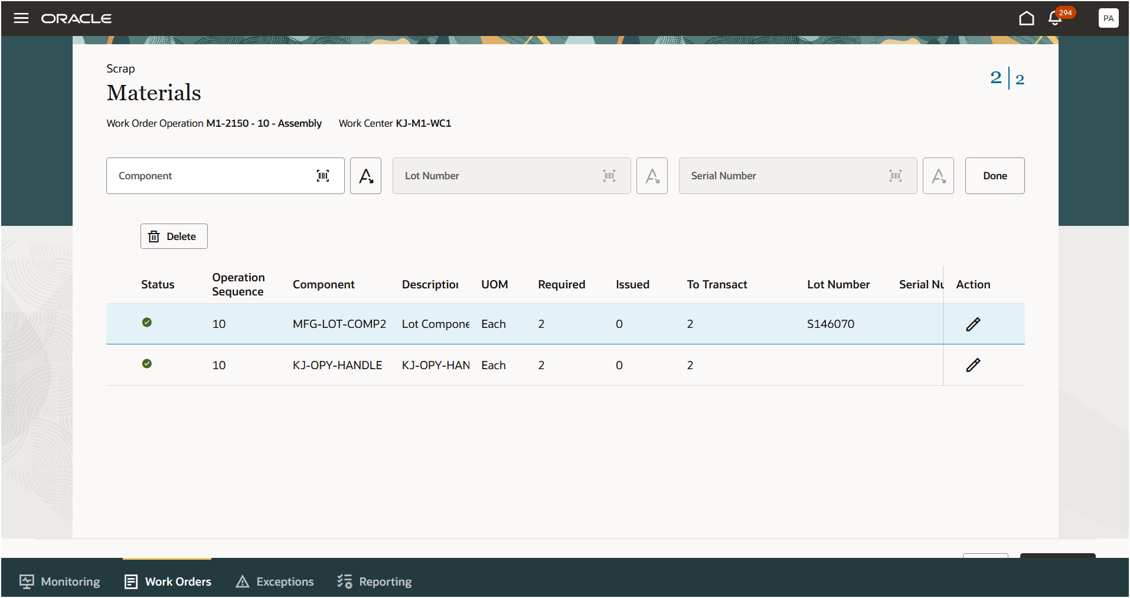Click lot number S146070
Screen dimensions: 1130x598
(x=831, y=324)
